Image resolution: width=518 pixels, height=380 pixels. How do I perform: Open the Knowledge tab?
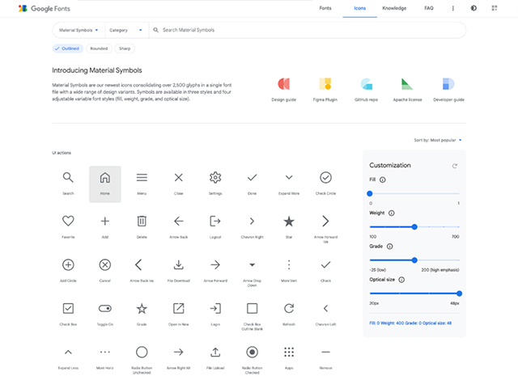coord(394,8)
